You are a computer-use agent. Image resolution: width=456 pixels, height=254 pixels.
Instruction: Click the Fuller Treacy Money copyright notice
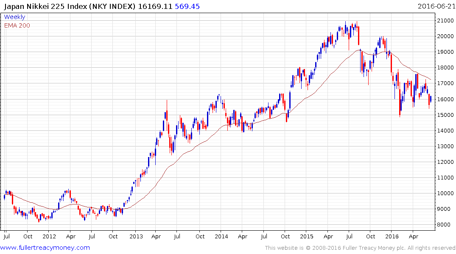point(360,248)
